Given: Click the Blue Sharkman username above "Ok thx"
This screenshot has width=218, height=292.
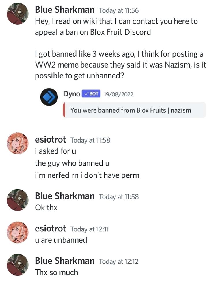Looking at the screenshot, I should tap(65, 196).
